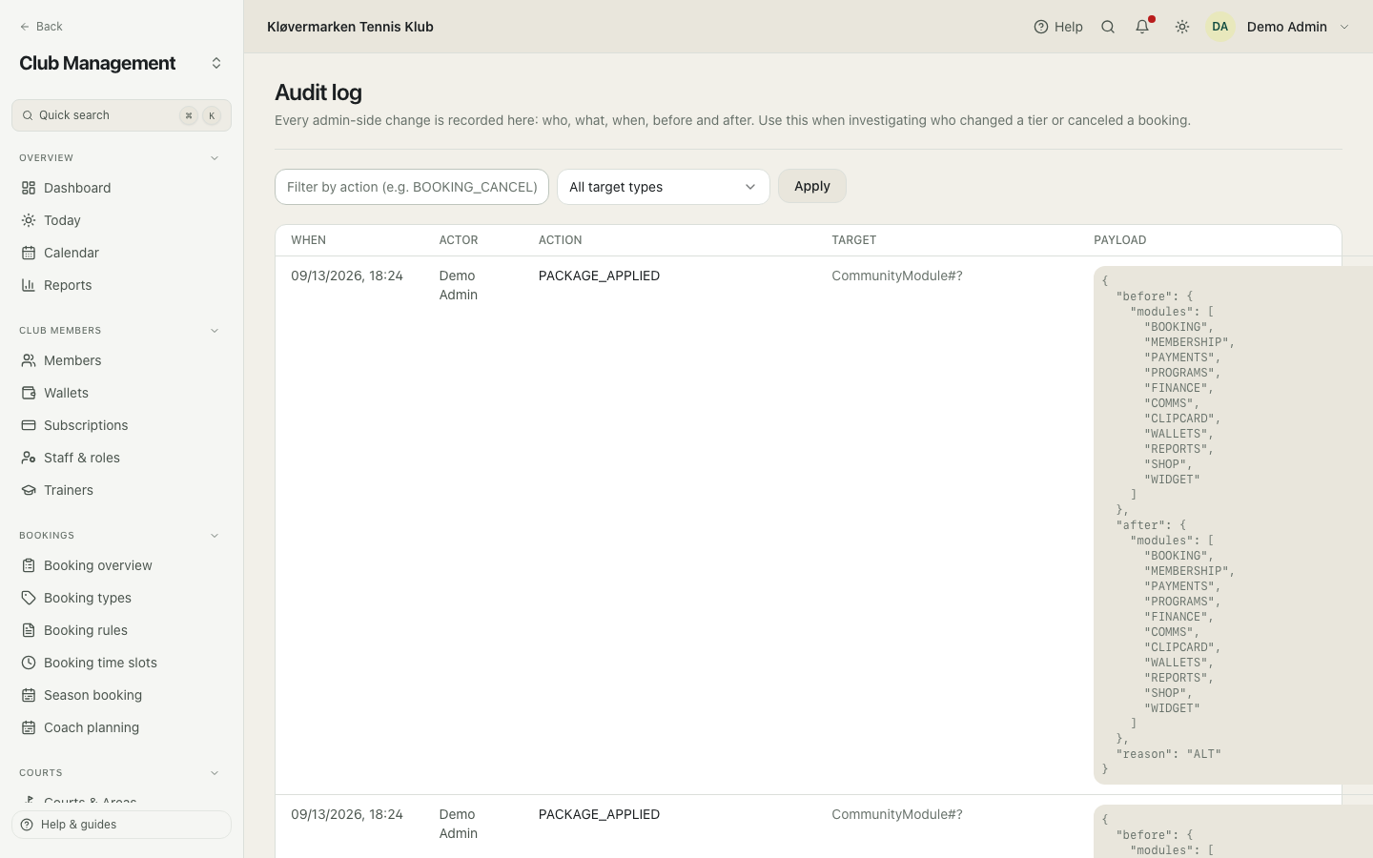
Task: Click the Season booking calendar icon
Action: pyautogui.click(x=29, y=695)
